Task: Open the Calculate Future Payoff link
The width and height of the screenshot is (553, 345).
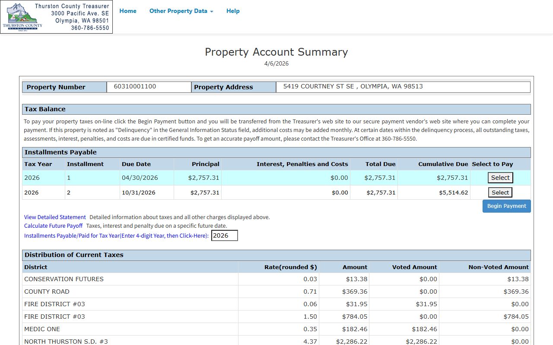Action: coord(53,226)
